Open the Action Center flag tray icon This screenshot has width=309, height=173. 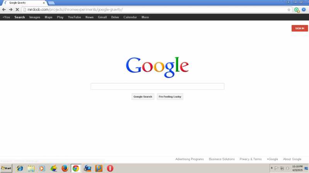pos(277,168)
